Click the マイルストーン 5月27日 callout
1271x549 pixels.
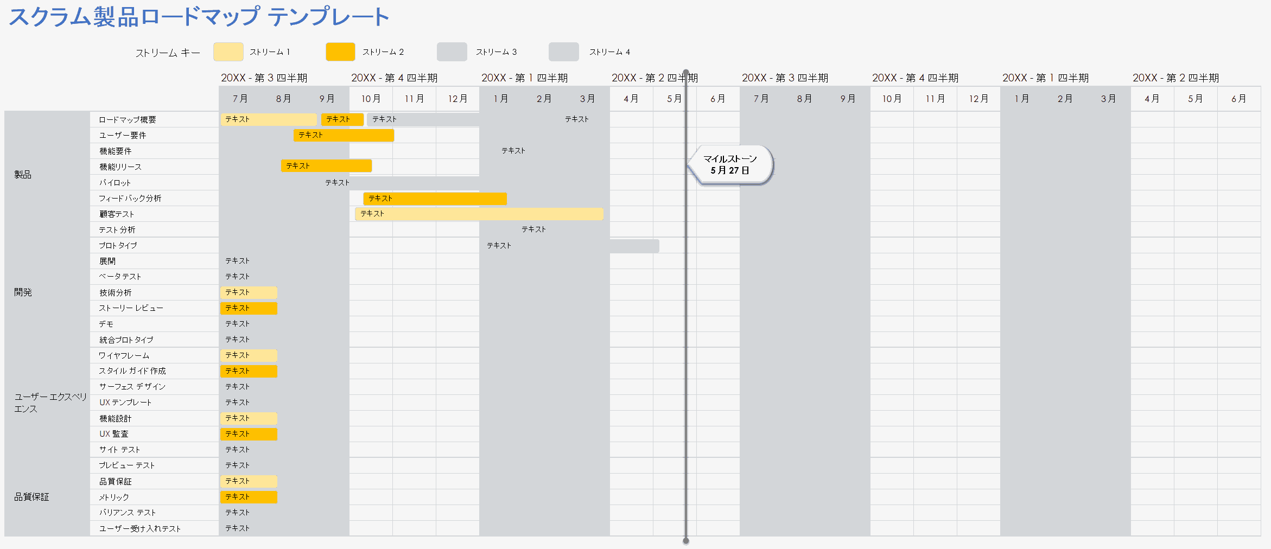[730, 165]
